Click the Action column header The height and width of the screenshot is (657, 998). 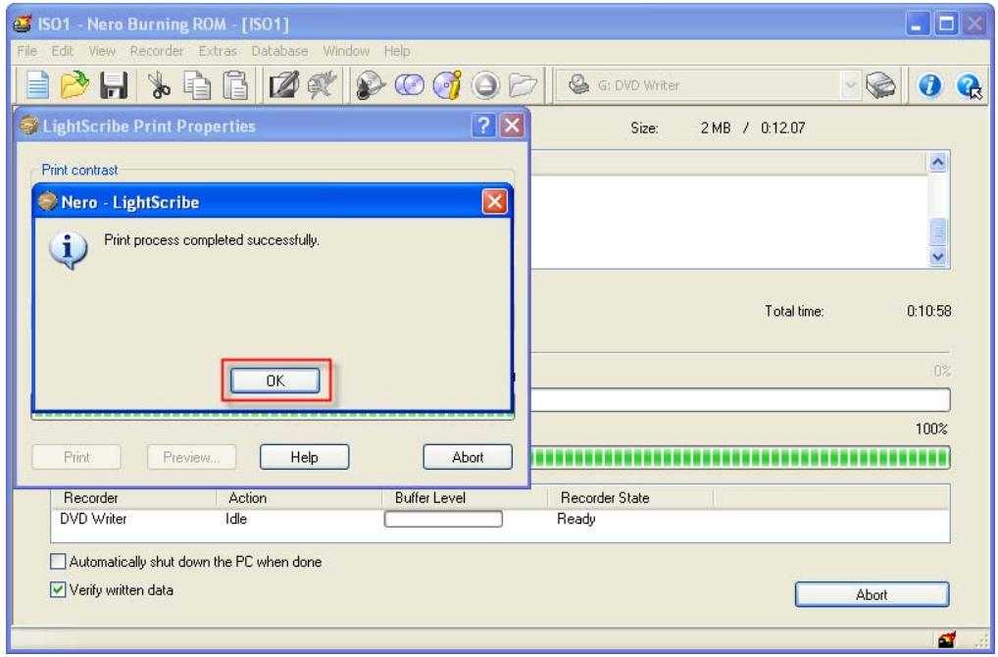299,498
